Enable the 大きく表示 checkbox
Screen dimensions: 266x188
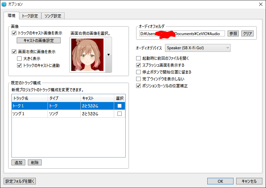click(19, 59)
